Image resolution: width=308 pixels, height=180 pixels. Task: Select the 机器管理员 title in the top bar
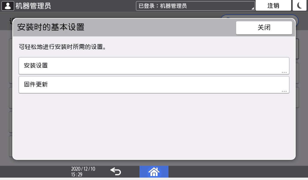(33, 5)
